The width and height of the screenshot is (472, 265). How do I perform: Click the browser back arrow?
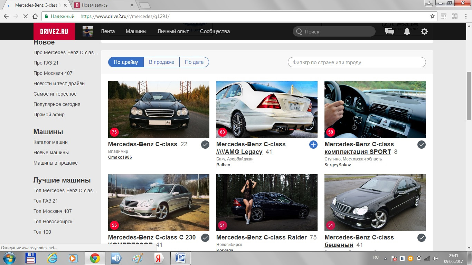coord(6,16)
